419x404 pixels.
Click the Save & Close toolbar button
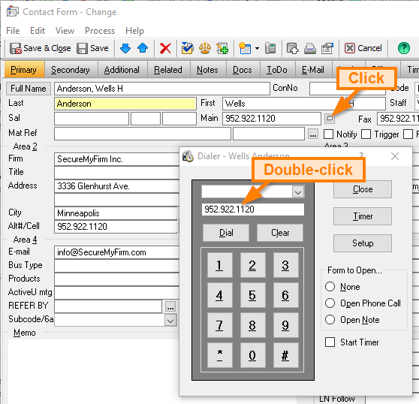41,48
